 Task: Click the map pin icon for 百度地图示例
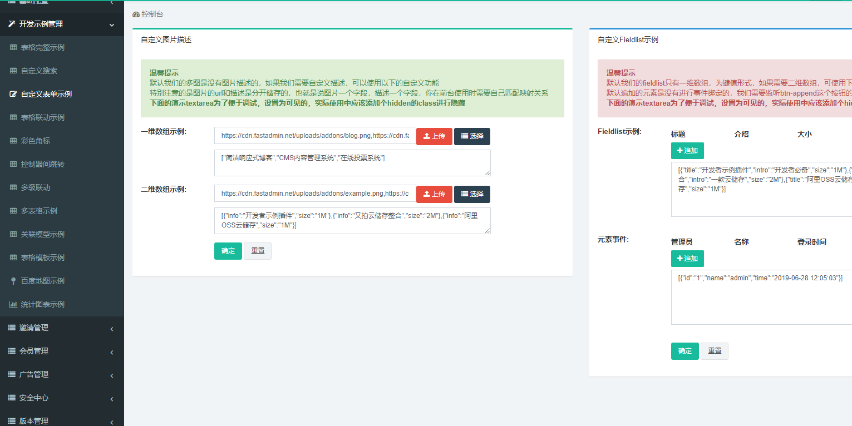[x=13, y=281]
